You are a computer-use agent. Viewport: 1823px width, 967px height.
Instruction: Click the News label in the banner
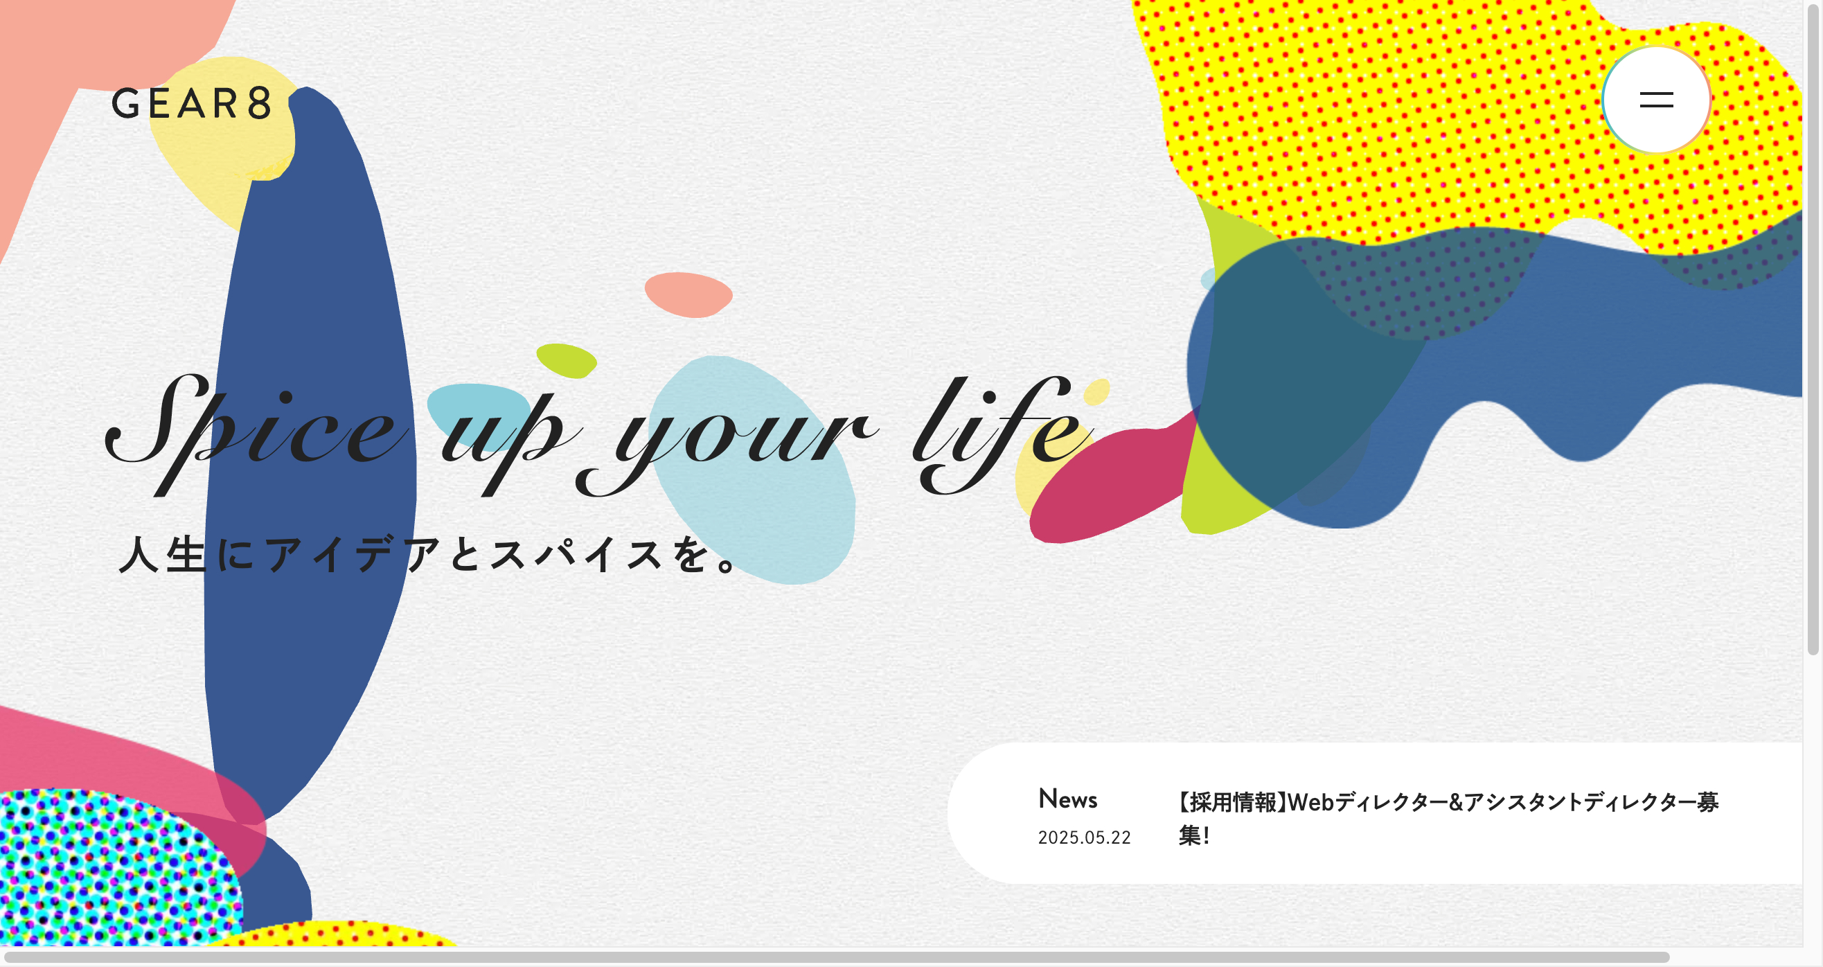1067,799
